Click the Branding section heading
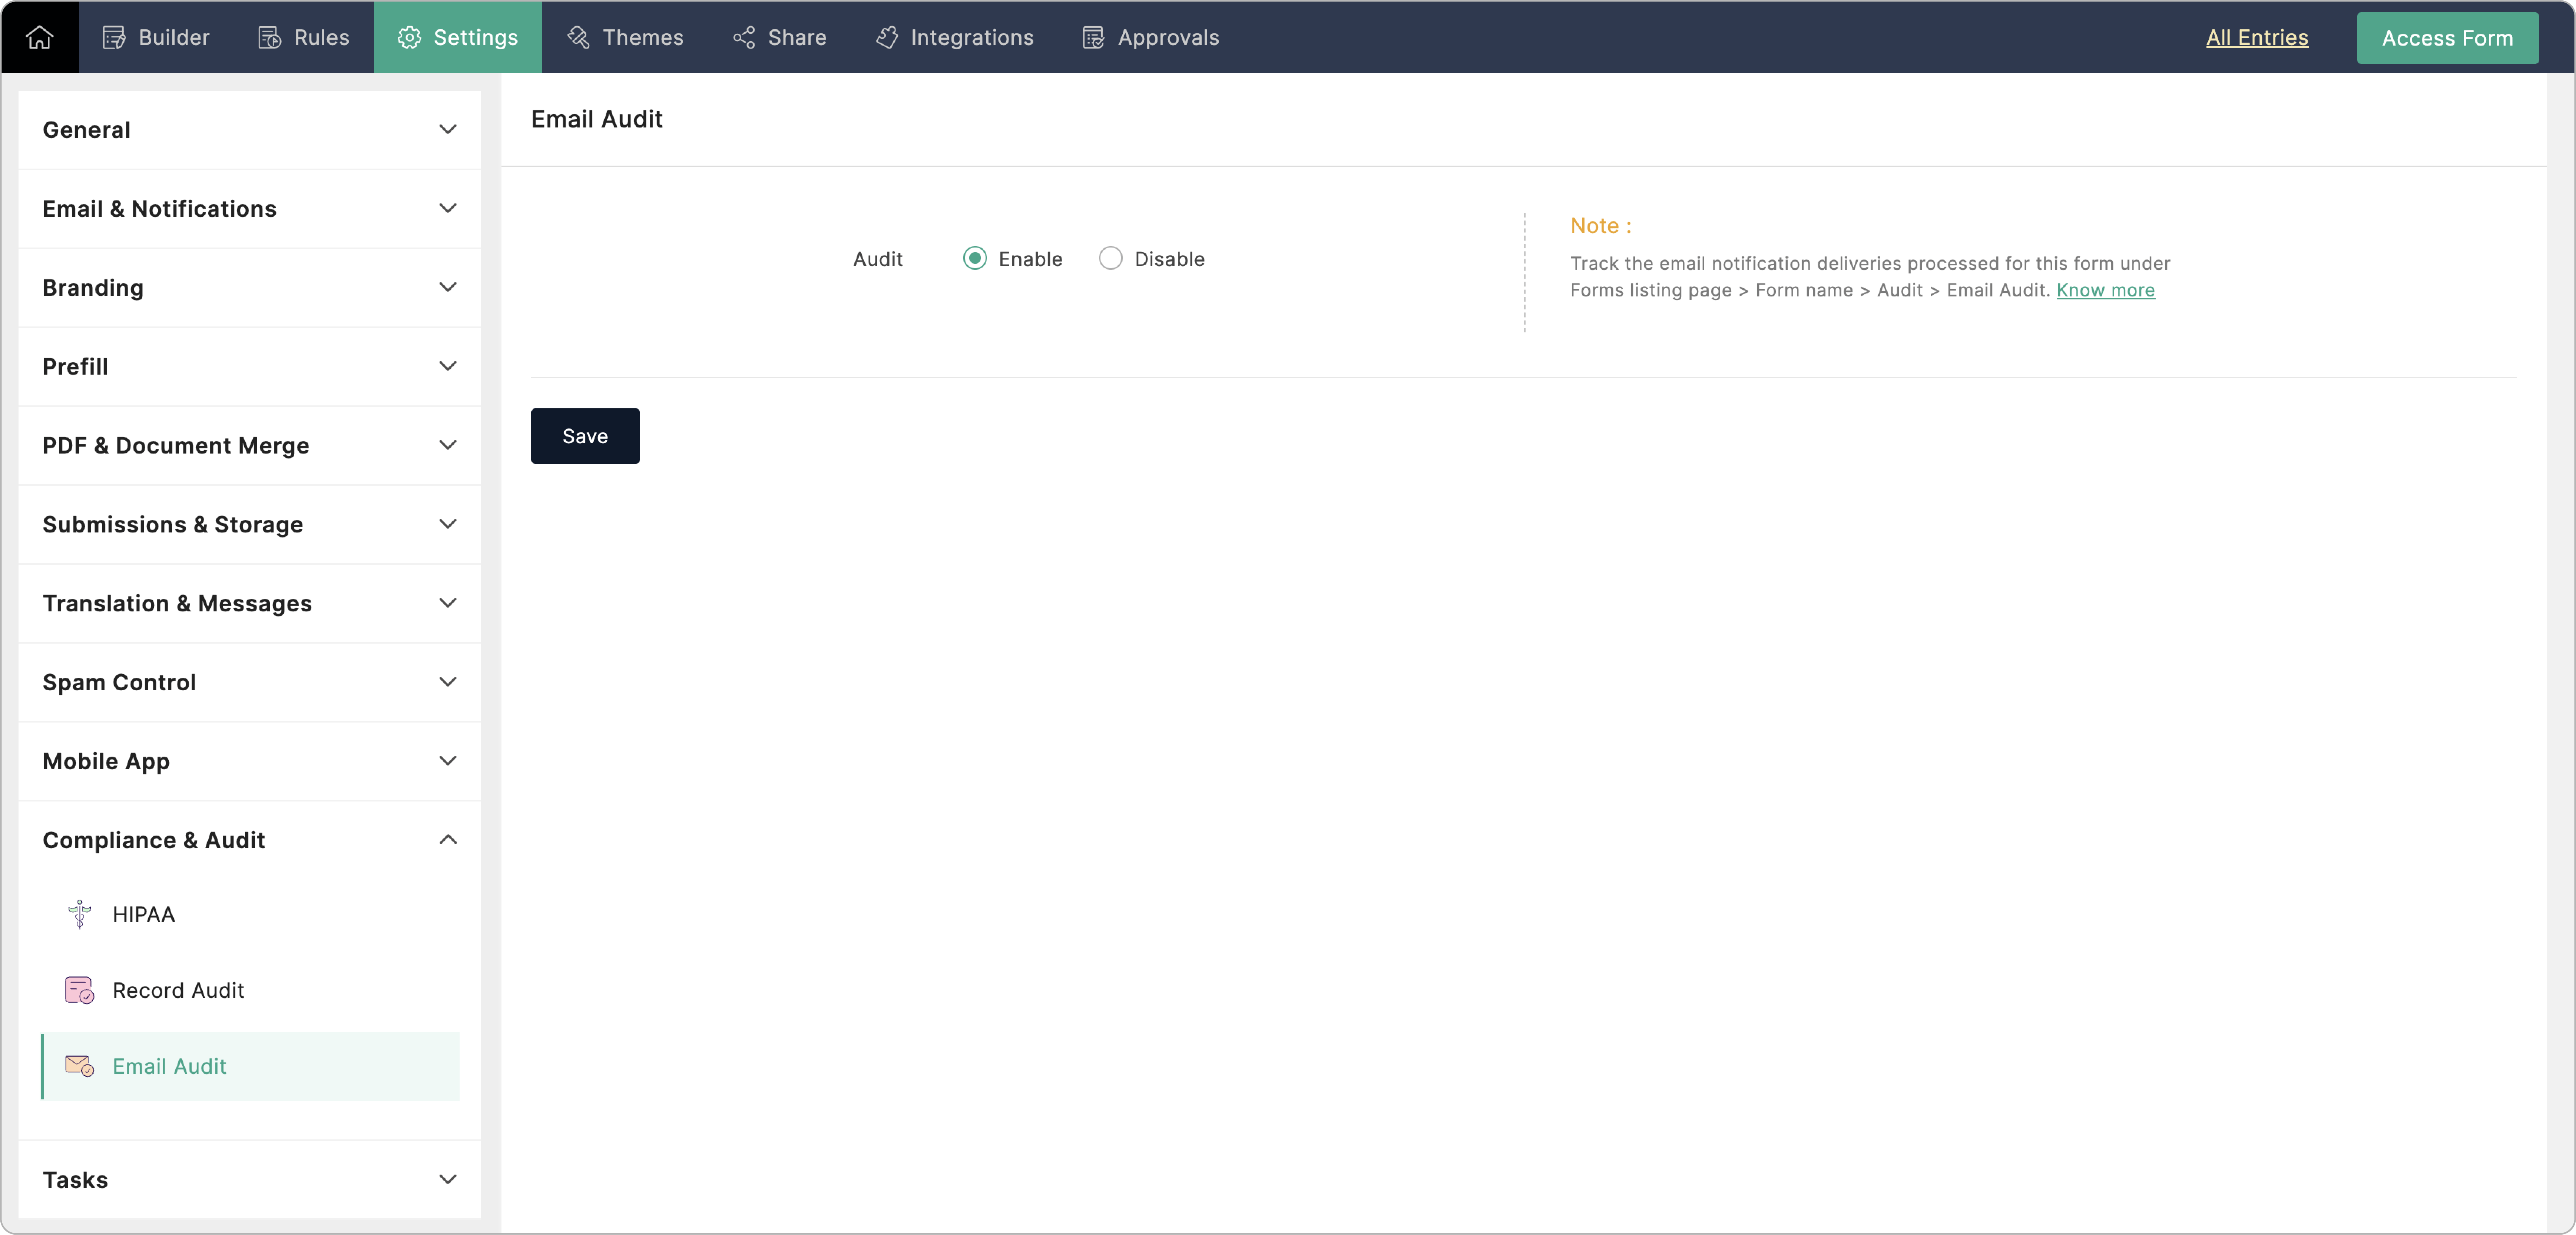This screenshot has height=1235, width=2576. point(93,288)
